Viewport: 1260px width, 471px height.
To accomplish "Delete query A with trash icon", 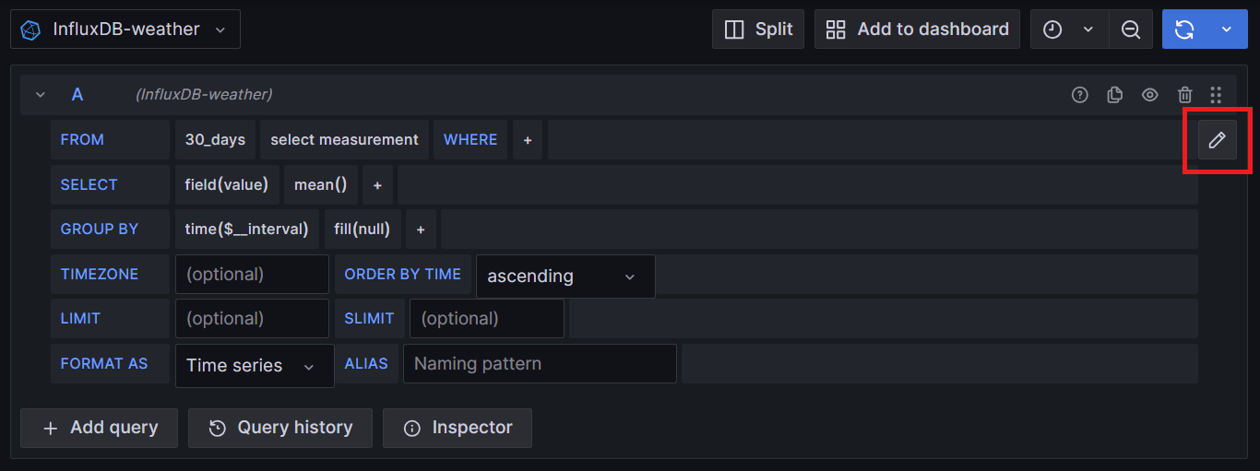I will click(1184, 95).
